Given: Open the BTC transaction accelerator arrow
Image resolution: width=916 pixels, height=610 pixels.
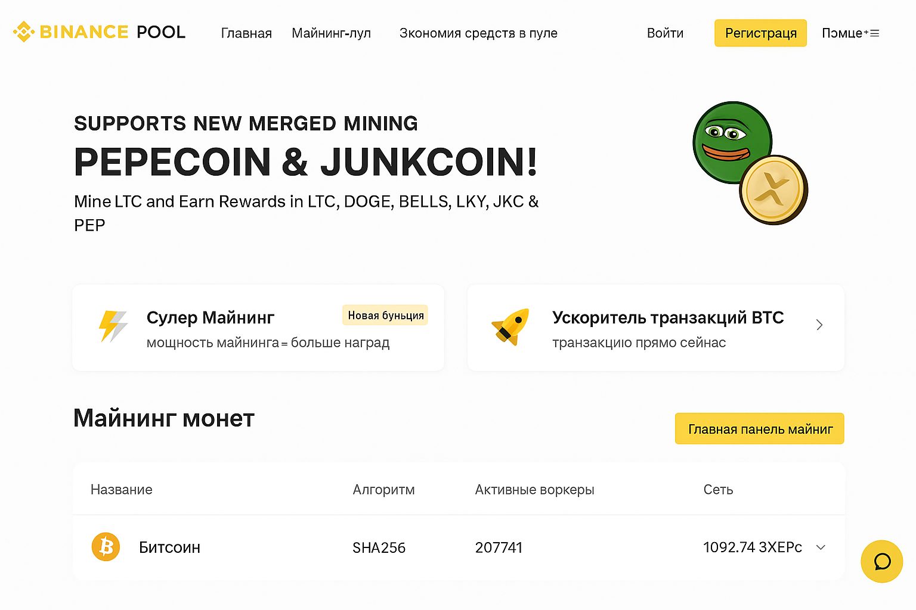Looking at the screenshot, I should (819, 325).
